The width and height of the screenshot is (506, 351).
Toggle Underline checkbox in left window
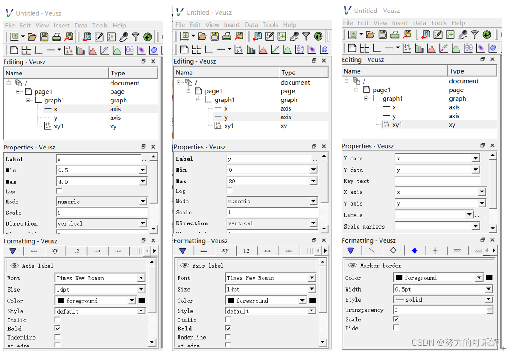coord(58,337)
